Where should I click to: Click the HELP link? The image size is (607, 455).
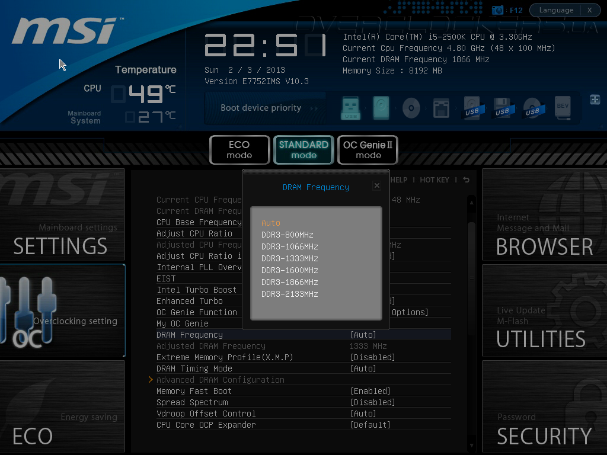399,180
